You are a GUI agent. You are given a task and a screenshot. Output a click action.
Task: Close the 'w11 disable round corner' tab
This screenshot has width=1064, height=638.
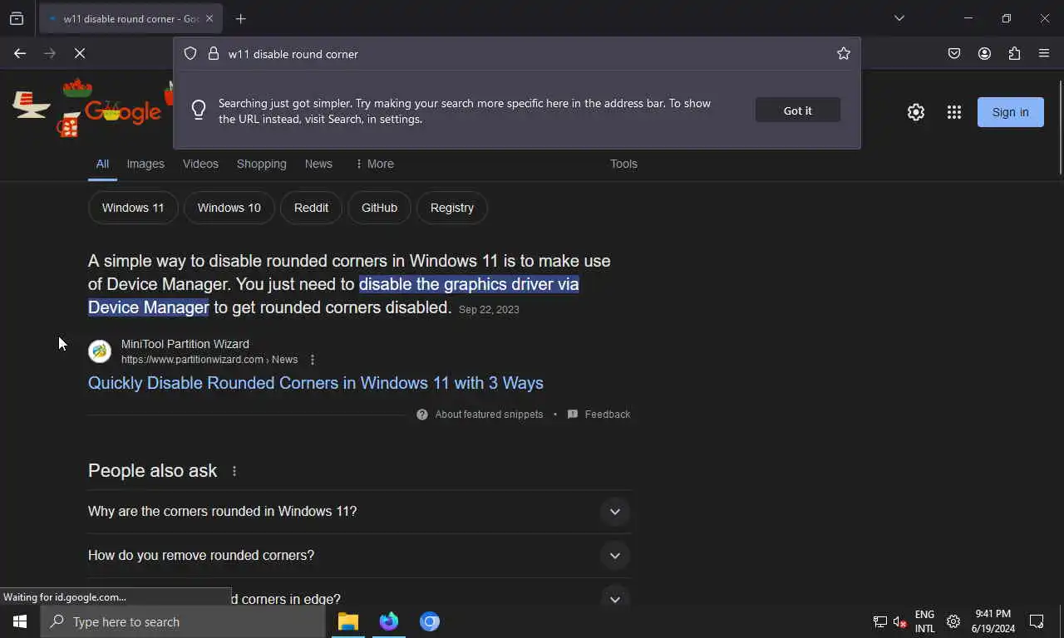209,18
